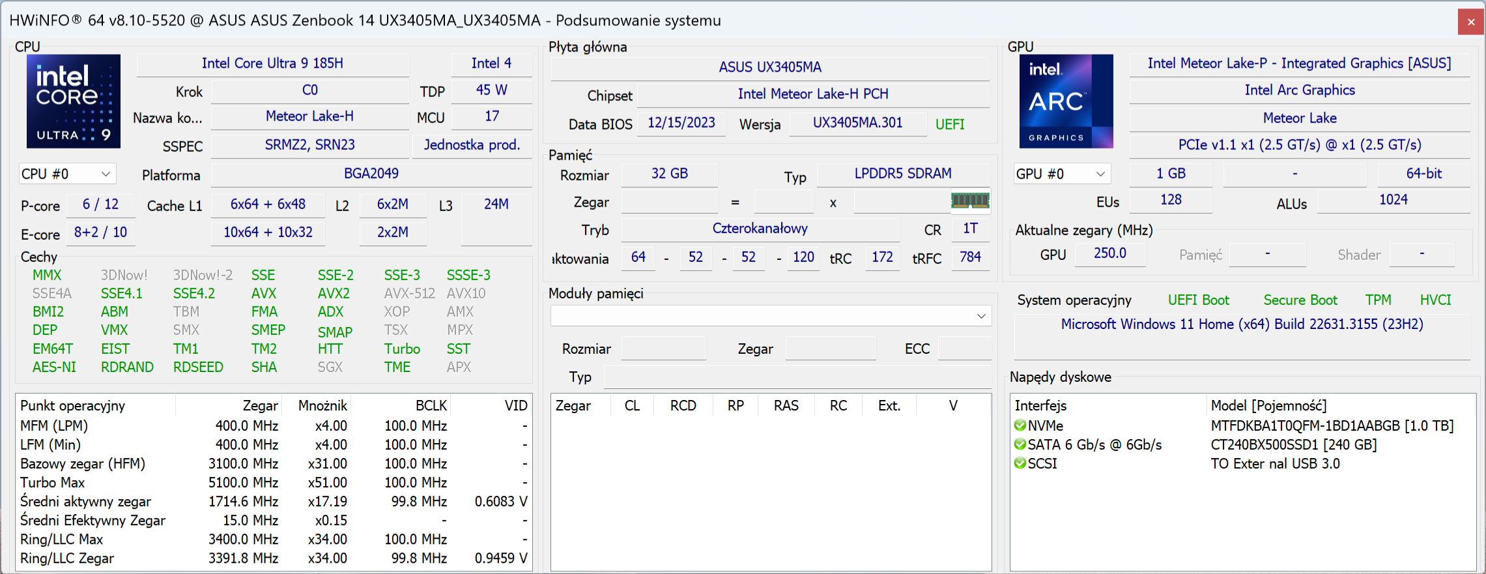Click the tRFC value 784
Image resolution: width=1486 pixels, height=574 pixels.
pos(970,257)
